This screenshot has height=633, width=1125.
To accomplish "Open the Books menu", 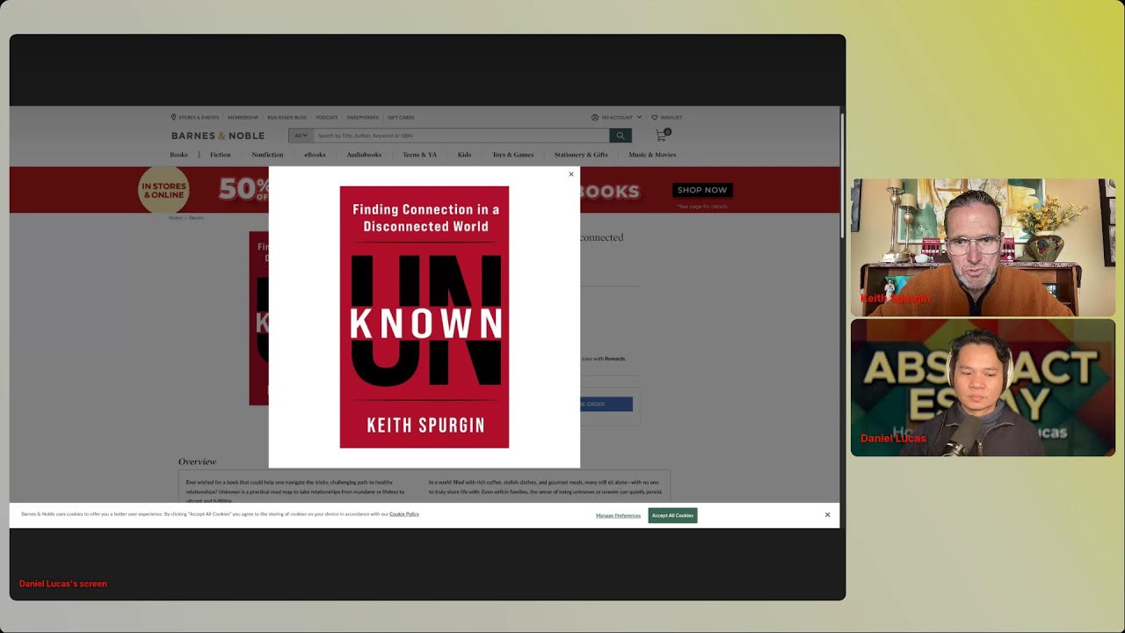I will point(178,155).
